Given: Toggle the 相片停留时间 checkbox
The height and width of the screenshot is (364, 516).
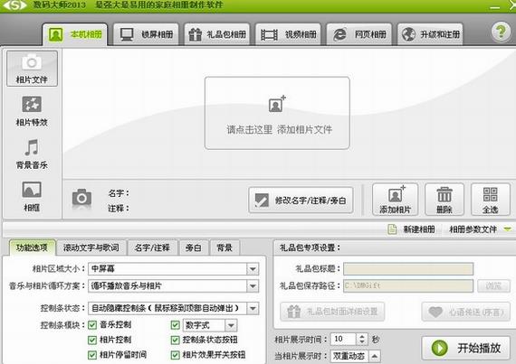Looking at the screenshot, I should click(x=92, y=355).
